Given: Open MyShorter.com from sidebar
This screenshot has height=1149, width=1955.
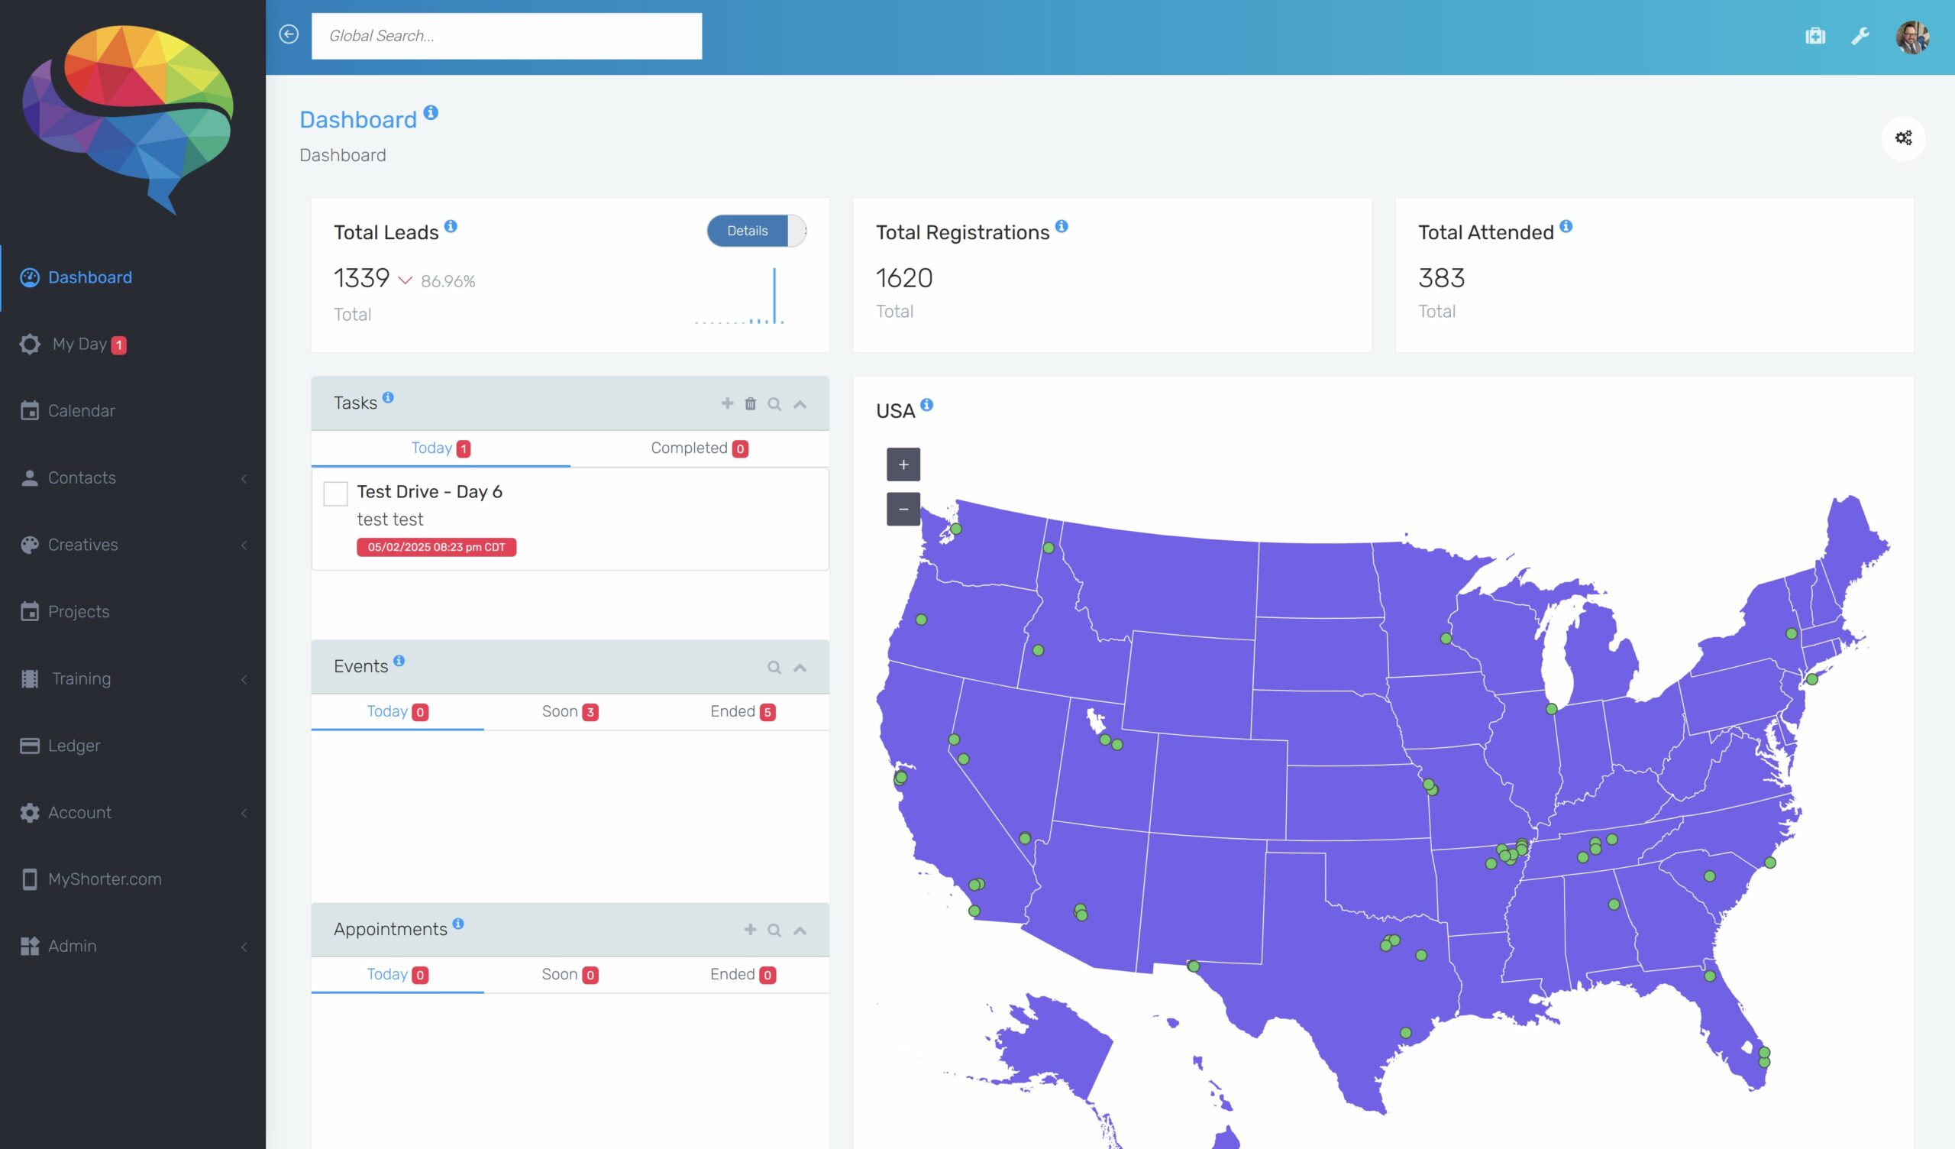Looking at the screenshot, I should click(105, 879).
